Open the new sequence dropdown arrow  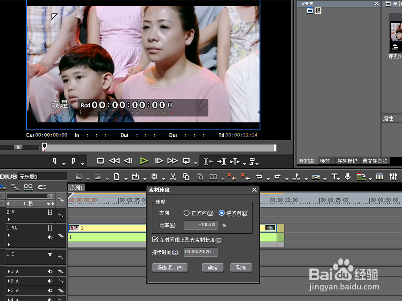click(x=126, y=179)
